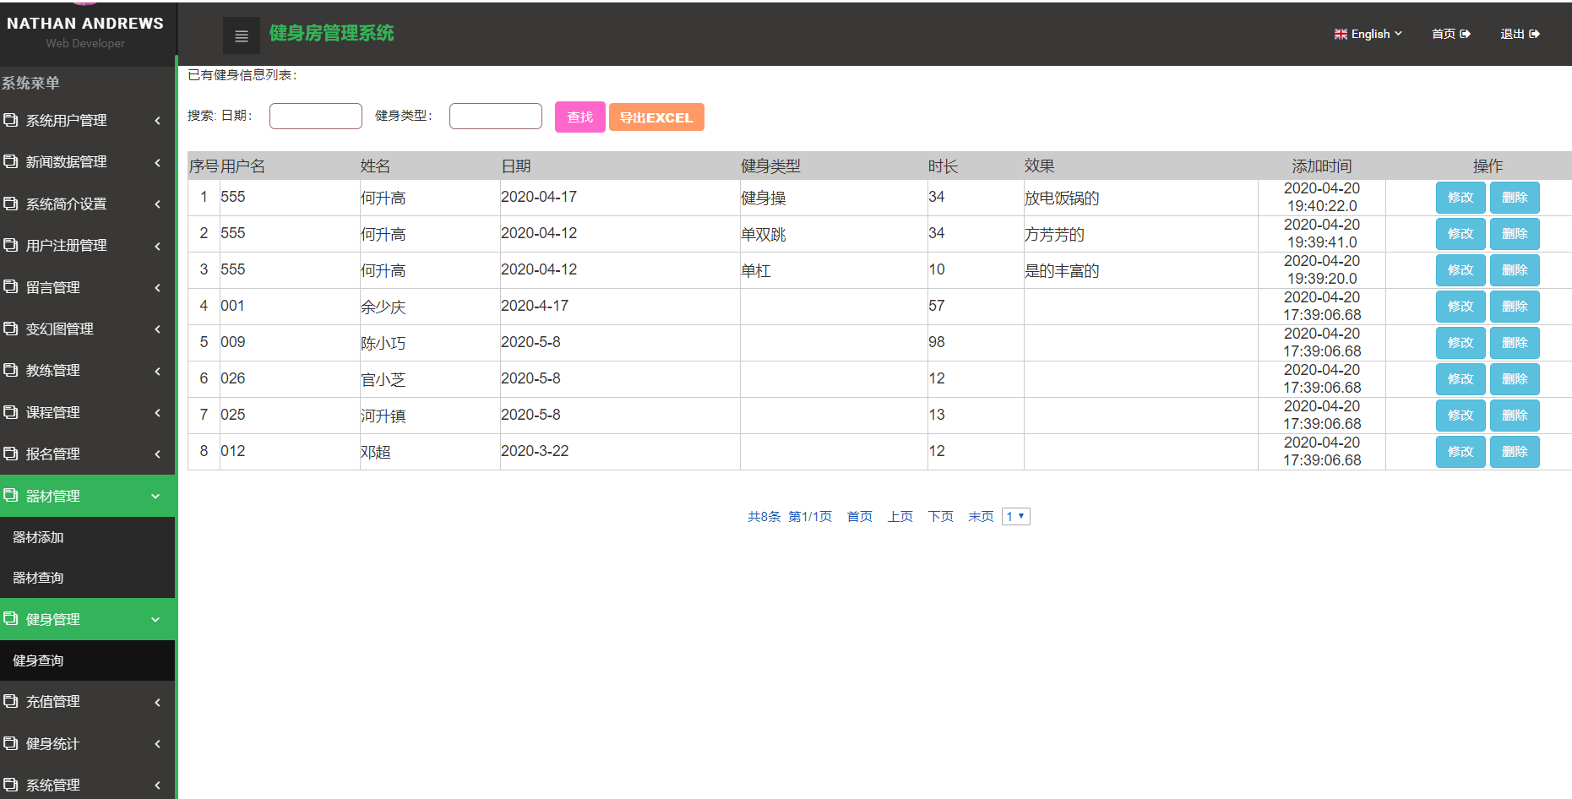Click the 日期 search input field
The image size is (1572, 799).
point(316,116)
